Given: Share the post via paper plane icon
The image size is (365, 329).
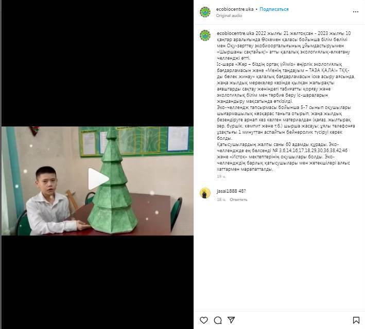Looking at the screenshot, I should tap(231, 320).
